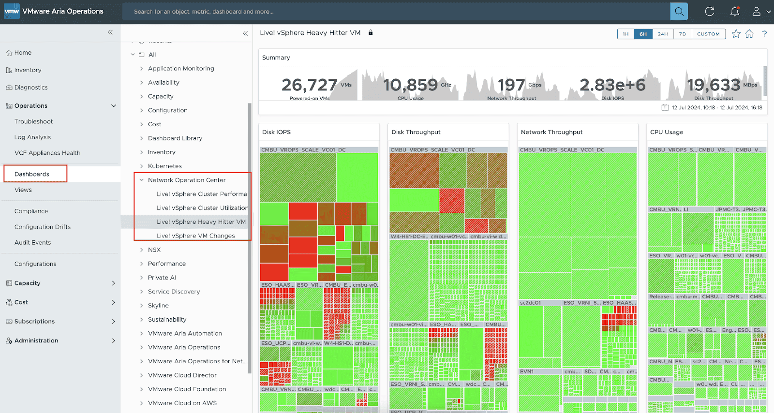Click the magnifier search button

coord(679,12)
